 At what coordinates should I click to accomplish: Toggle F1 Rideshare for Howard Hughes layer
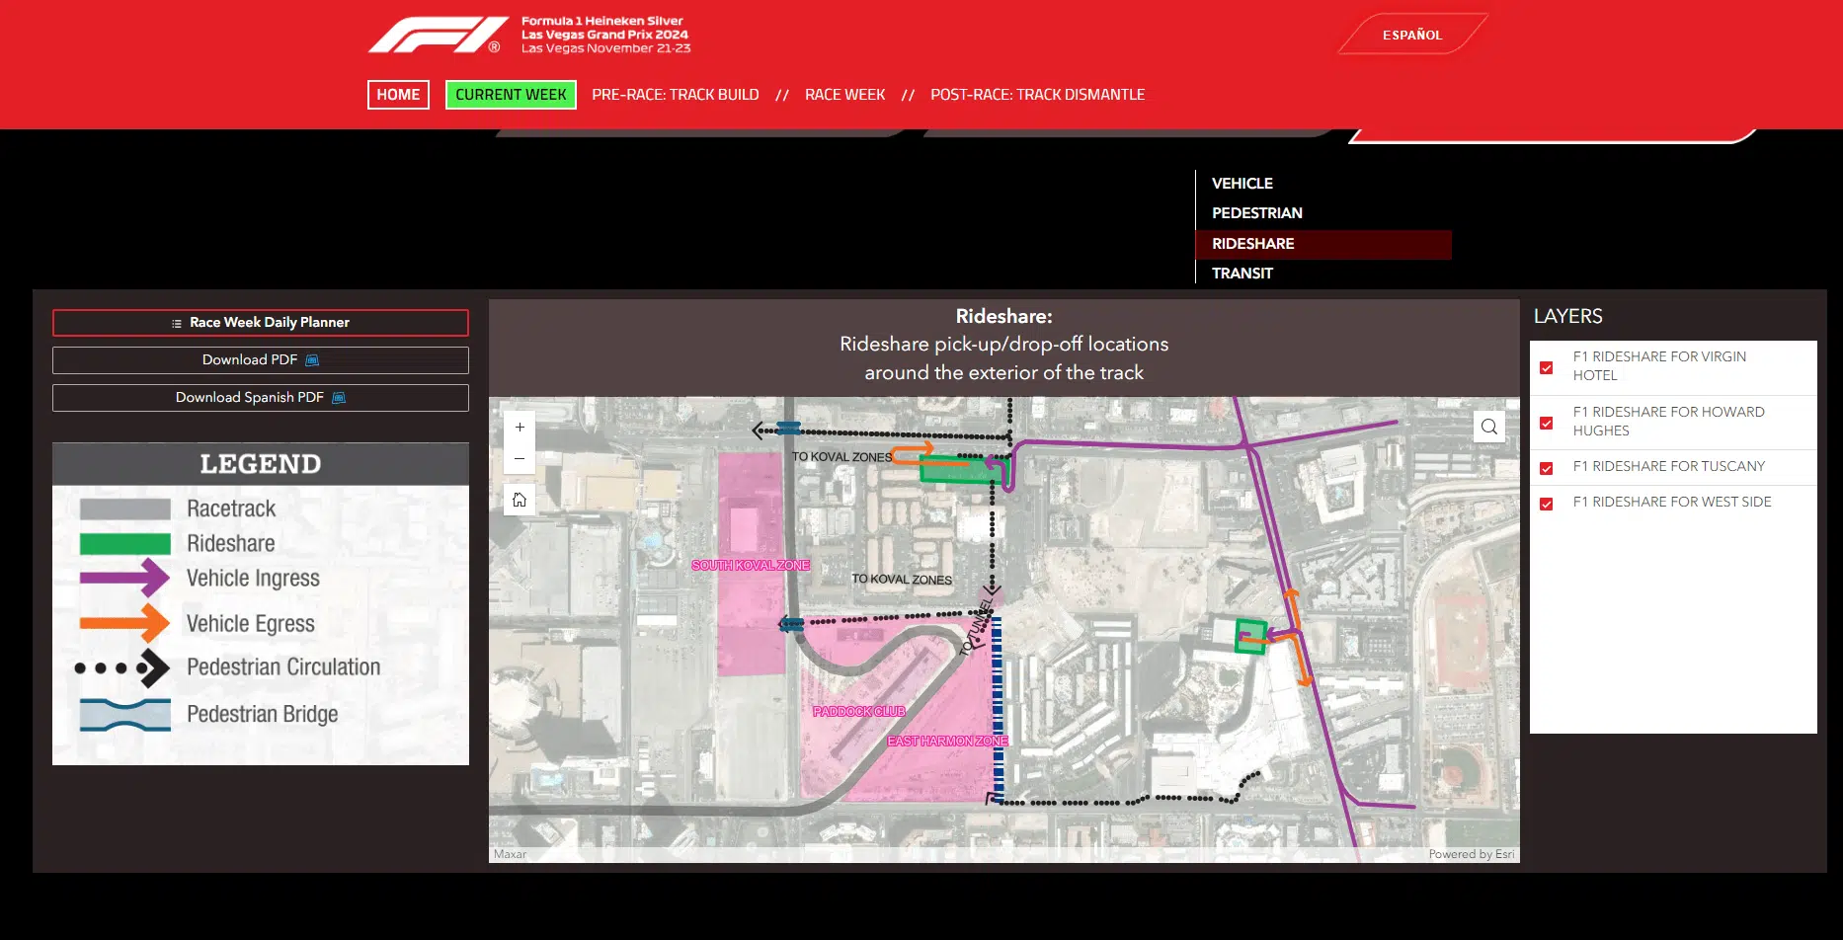(x=1547, y=423)
